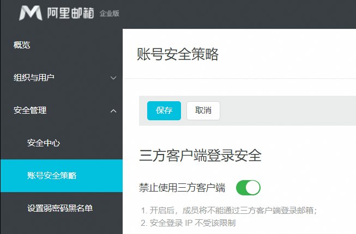Open the 概览 overview page
Screen dimensions: 356x234
coord(22,45)
